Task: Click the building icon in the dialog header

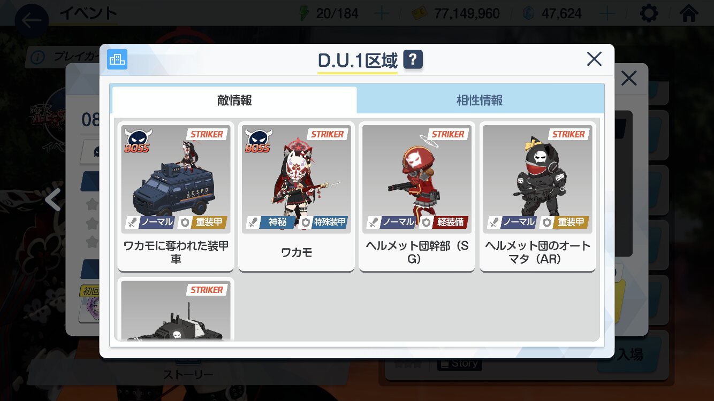Action: point(117,59)
